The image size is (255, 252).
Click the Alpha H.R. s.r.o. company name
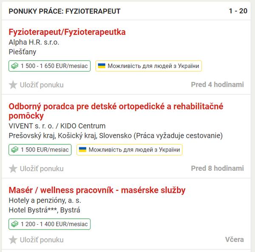tap(34, 42)
